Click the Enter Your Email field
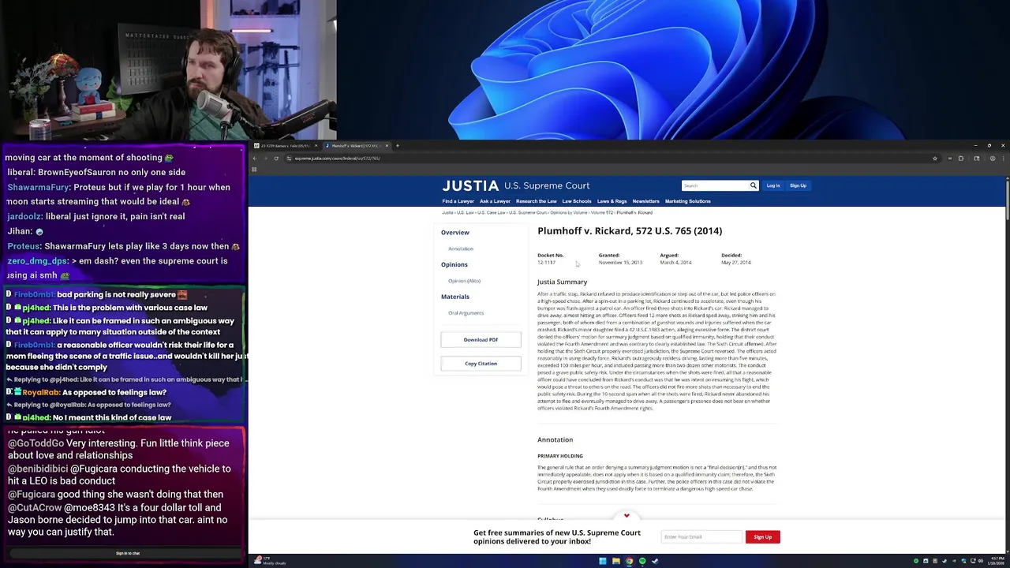 [702, 537]
